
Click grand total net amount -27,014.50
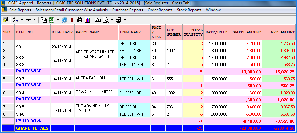[278, 128]
